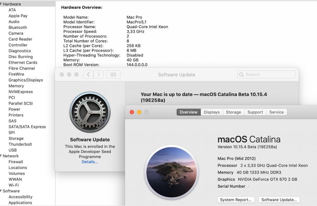The height and width of the screenshot is (206, 317).
Task: Select Locations under Network
Action: coord(17,168)
